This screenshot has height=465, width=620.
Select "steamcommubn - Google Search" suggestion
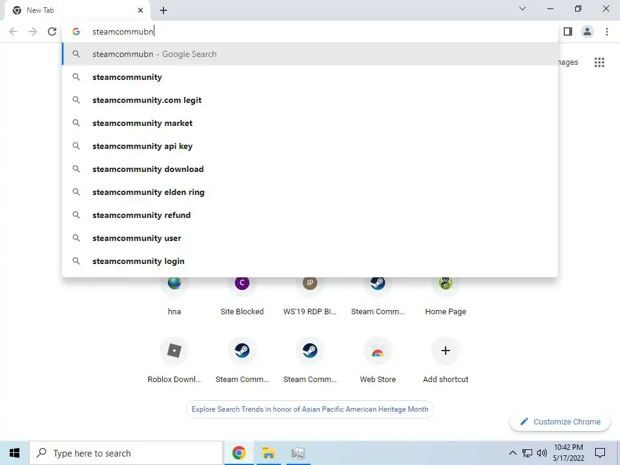(x=310, y=54)
